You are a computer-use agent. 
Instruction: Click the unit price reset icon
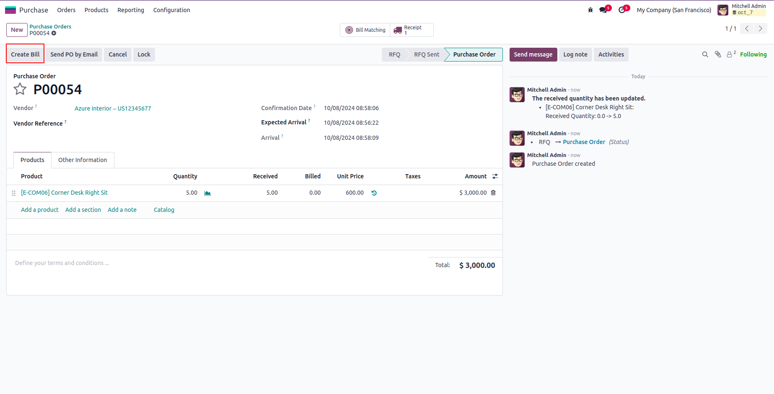coord(374,193)
